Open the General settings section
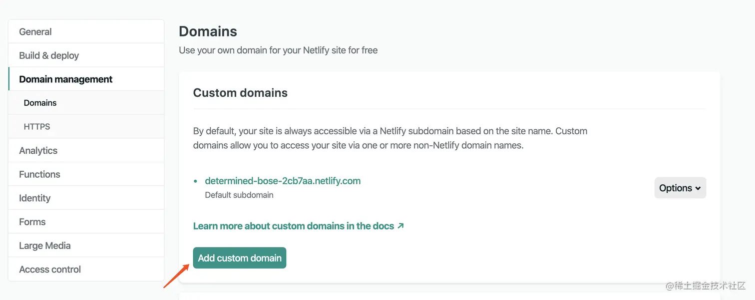The image size is (755, 300). (35, 31)
